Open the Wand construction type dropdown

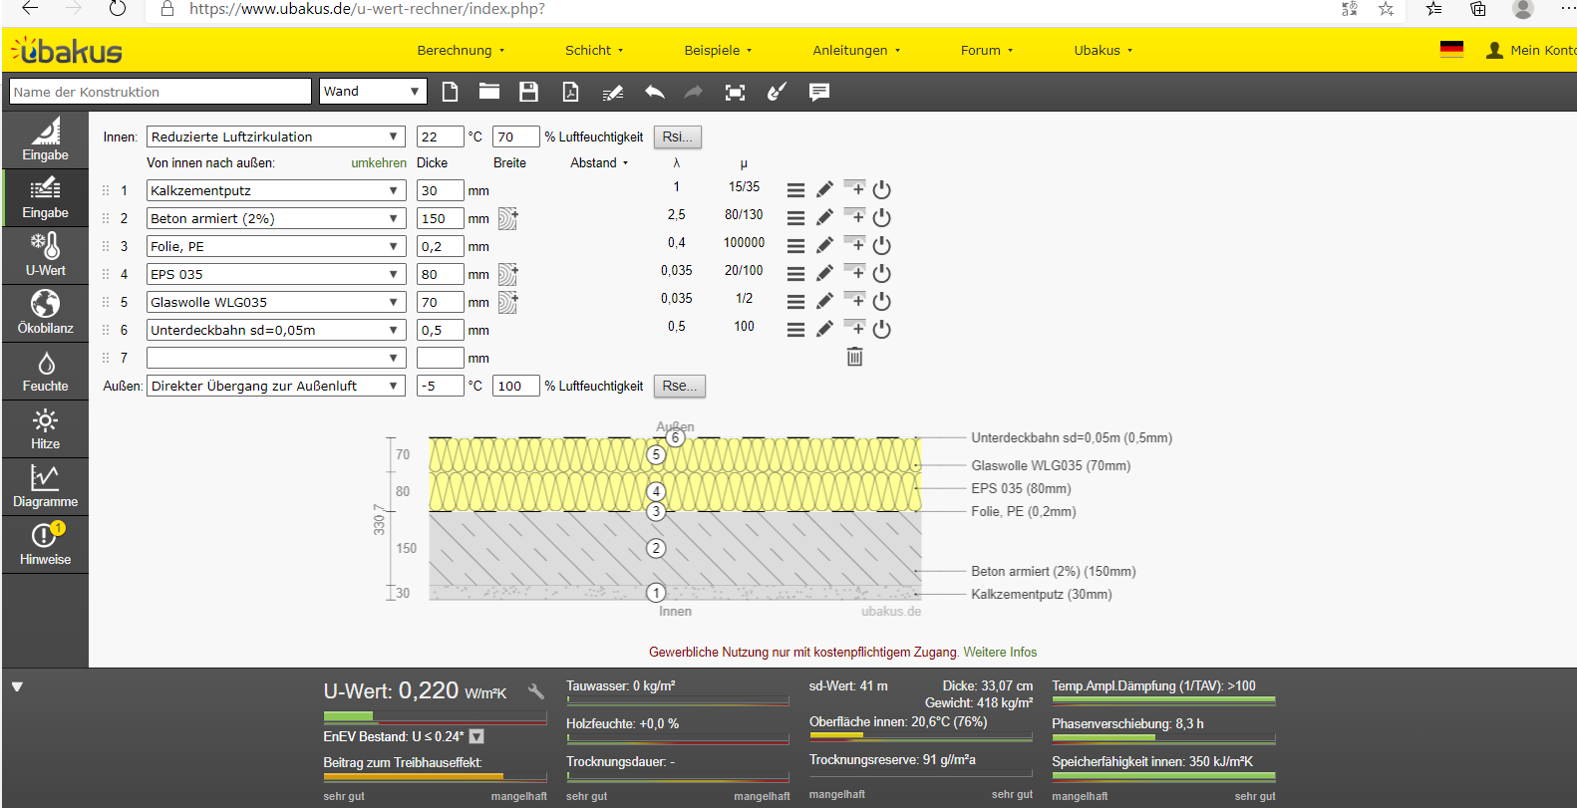tap(373, 92)
